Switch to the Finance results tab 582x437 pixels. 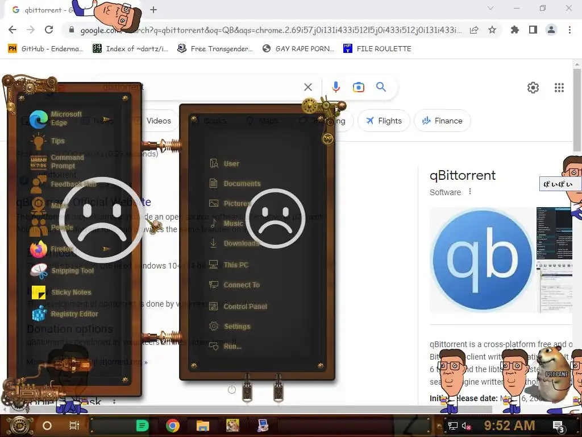[442, 121]
